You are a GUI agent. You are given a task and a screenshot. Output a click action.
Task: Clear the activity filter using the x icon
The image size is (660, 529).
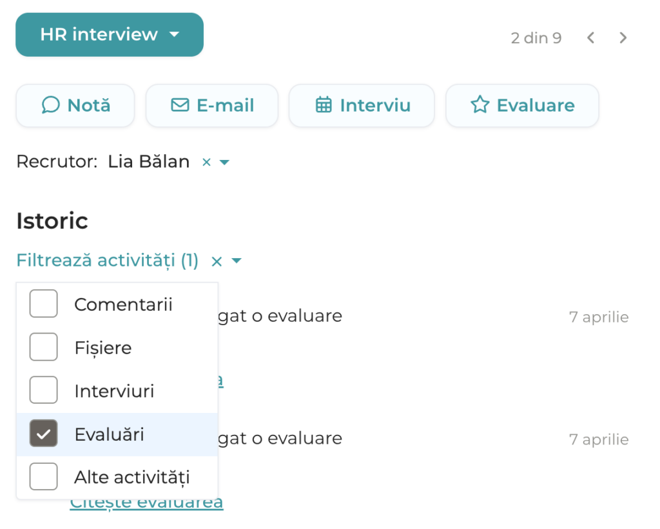pyautogui.click(x=216, y=261)
